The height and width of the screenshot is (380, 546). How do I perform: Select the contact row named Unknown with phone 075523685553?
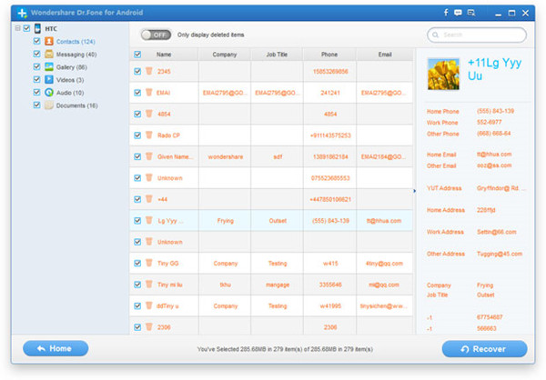point(271,178)
